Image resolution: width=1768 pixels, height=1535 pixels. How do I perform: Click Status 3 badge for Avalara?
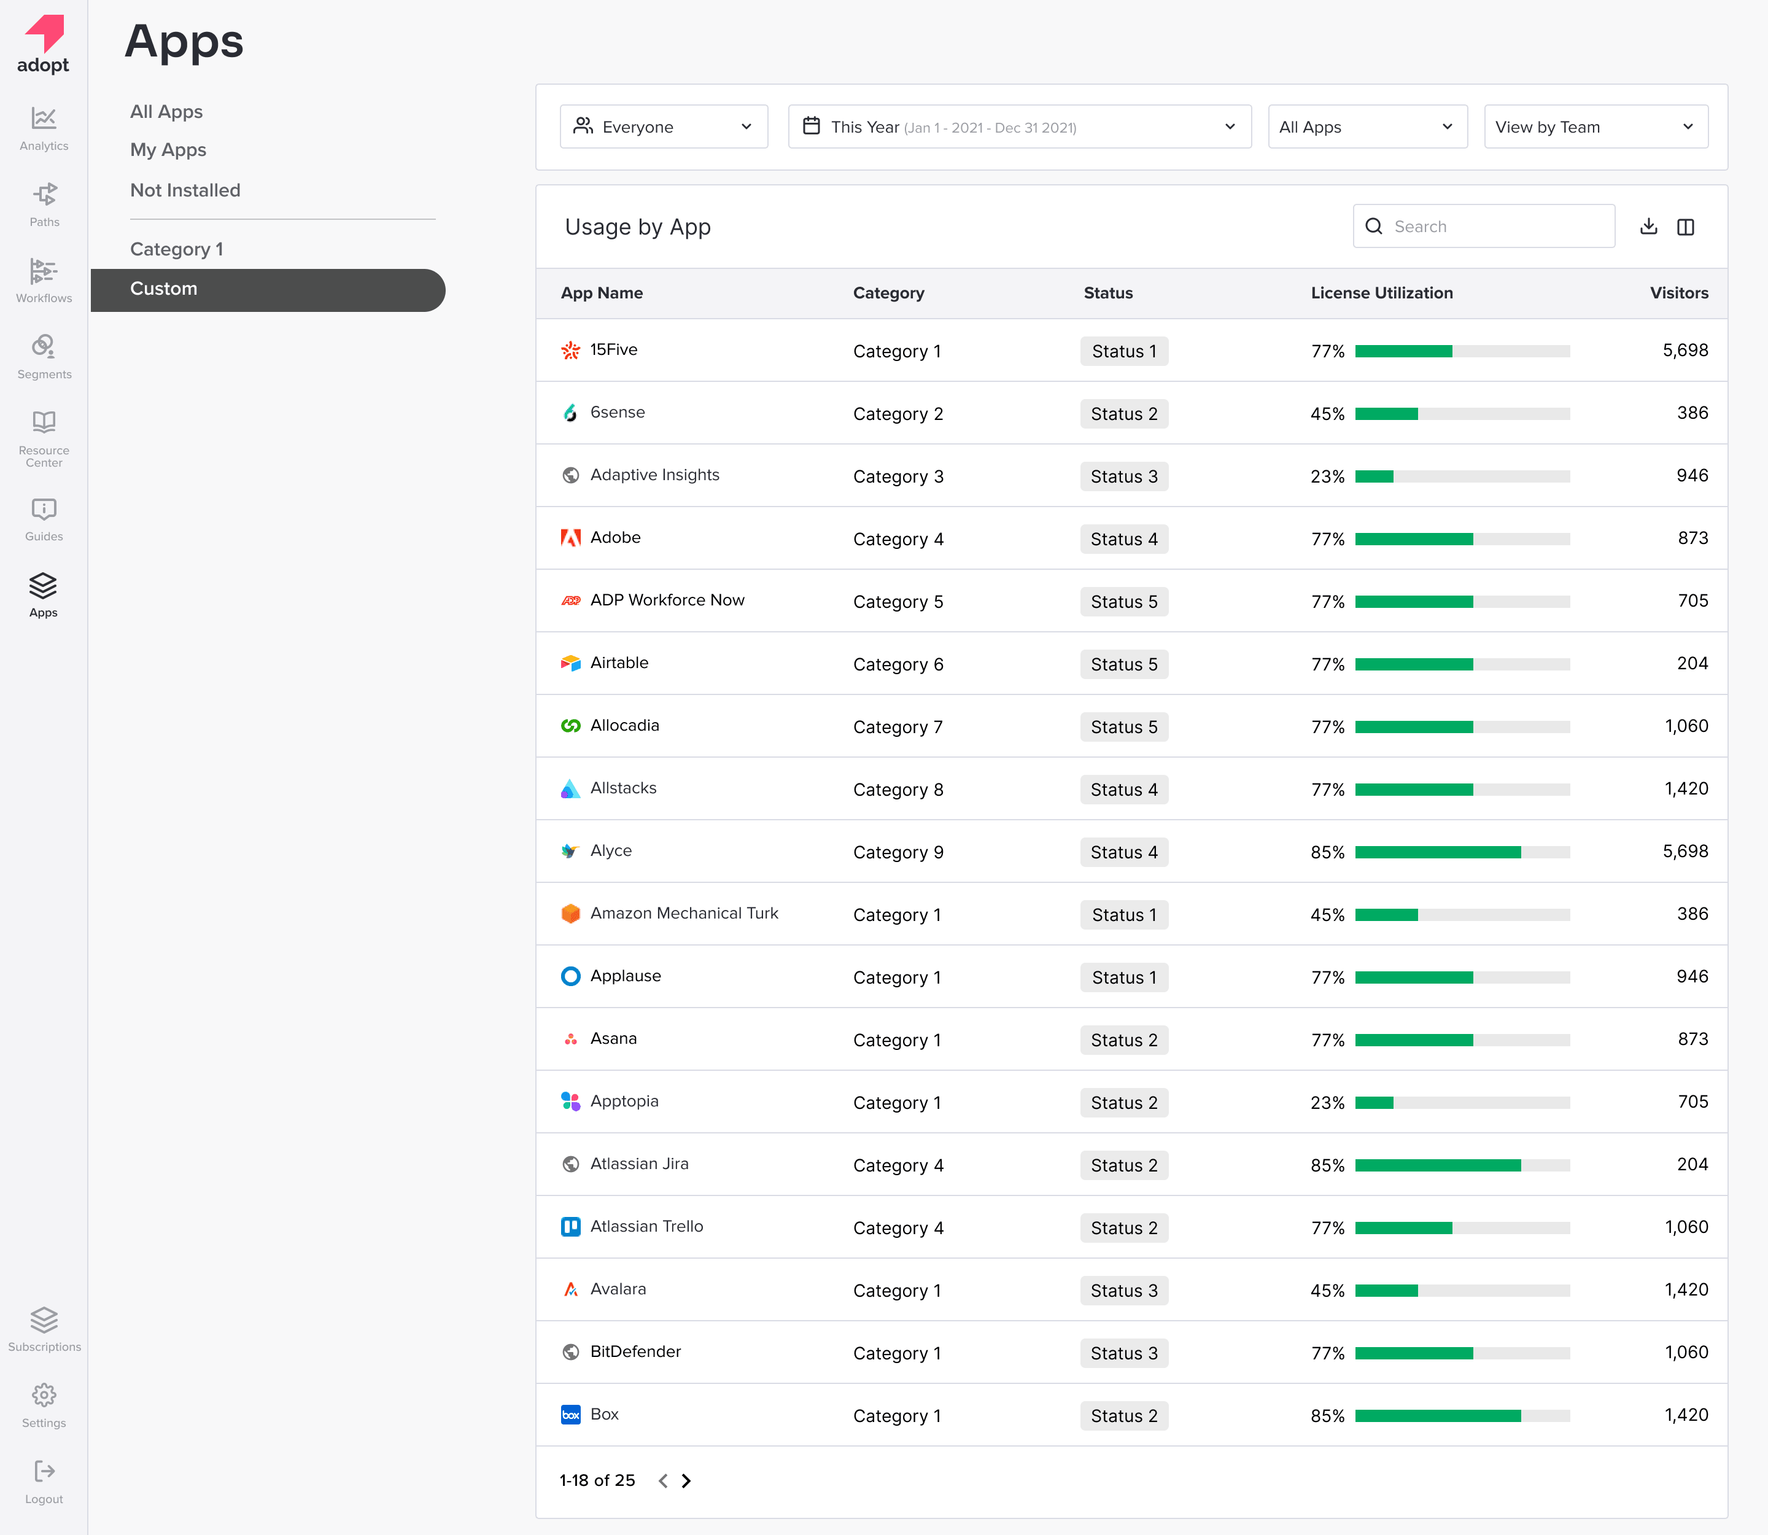click(x=1124, y=1291)
